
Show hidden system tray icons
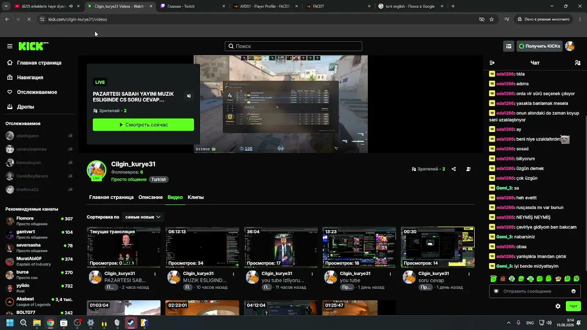coord(508,323)
